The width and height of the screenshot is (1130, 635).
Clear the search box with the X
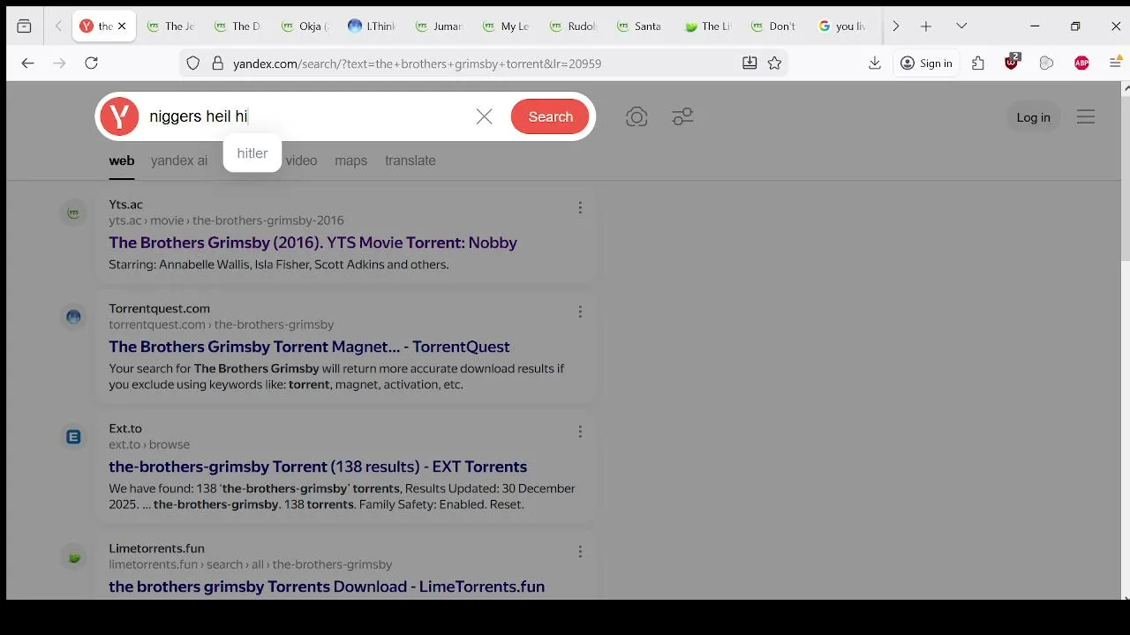(x=484, y=116)
